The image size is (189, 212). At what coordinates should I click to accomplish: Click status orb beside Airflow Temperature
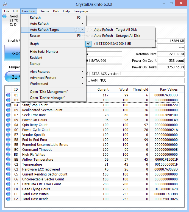click(x=8, y=159)
